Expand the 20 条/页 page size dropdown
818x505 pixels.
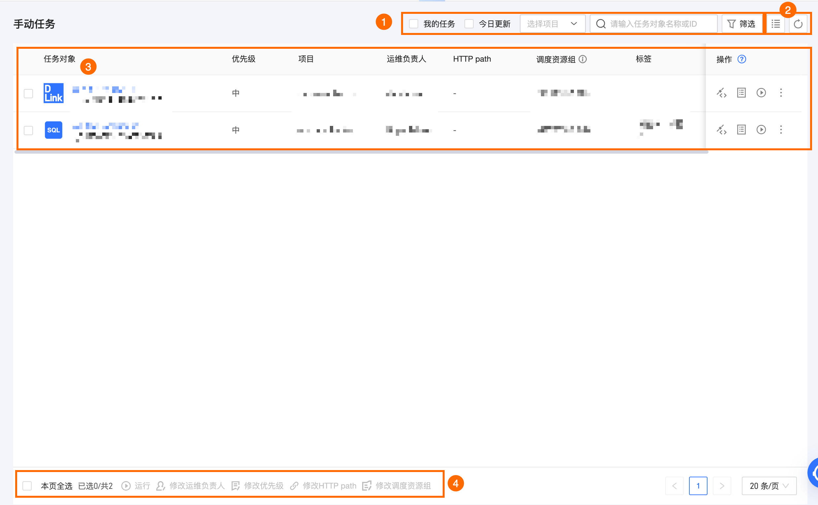point(769,486)
